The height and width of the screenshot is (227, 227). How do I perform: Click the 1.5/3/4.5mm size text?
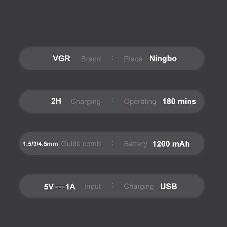(x=40, y=144)
